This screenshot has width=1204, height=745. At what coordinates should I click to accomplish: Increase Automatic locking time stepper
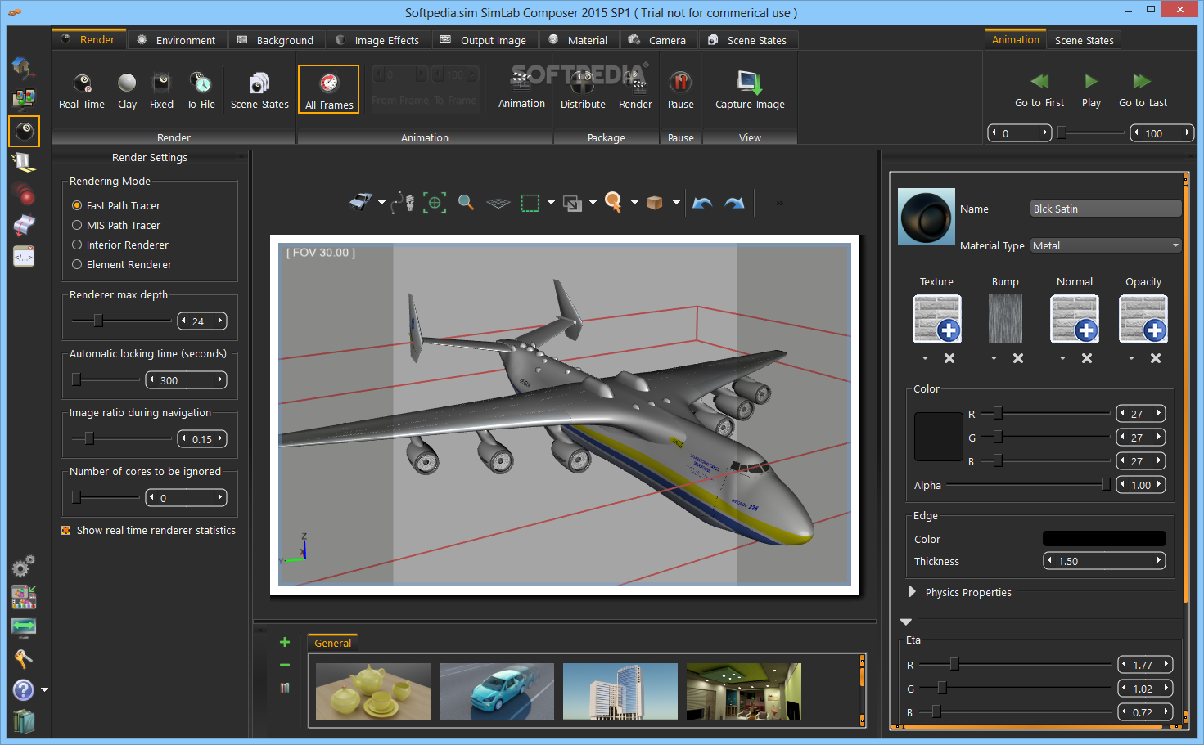tap(220, 379)
